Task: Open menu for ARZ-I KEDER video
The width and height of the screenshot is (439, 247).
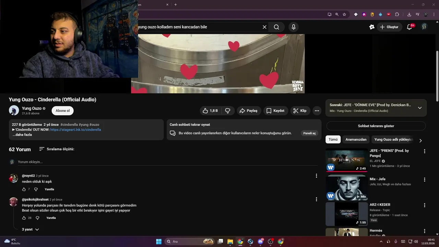Action: pyautogui.click(x=425, y=205)
